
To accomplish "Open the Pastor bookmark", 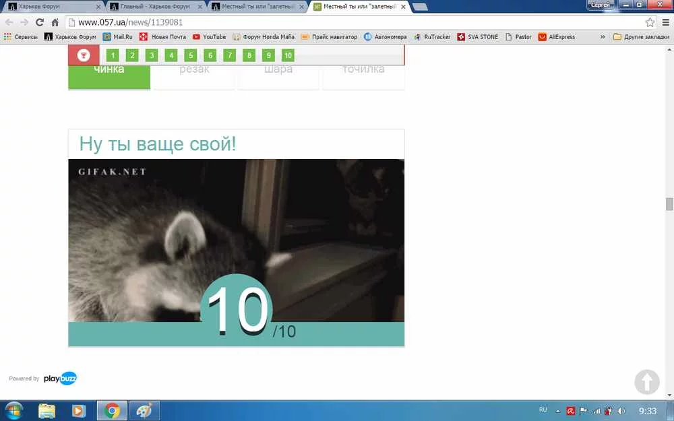I will click(x=518, y=37).
